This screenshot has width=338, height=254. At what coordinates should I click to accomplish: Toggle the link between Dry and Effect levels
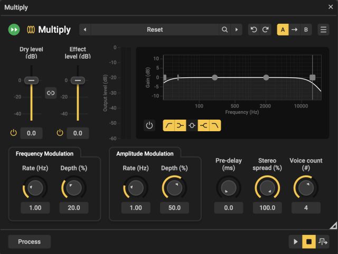click(x=51, y=93)
